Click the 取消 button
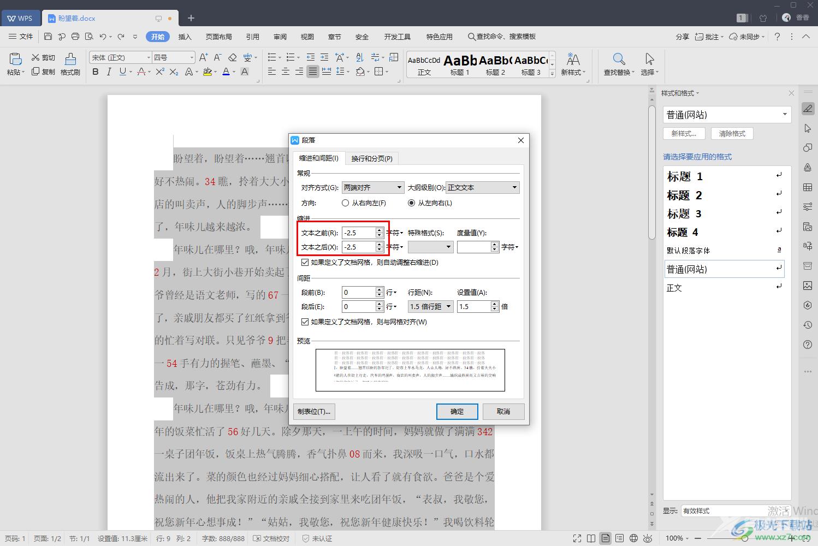Screen dimensions: 818x546 (x=503, y=412)
